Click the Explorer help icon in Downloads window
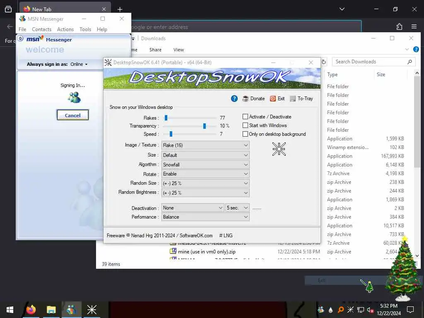 416,50
